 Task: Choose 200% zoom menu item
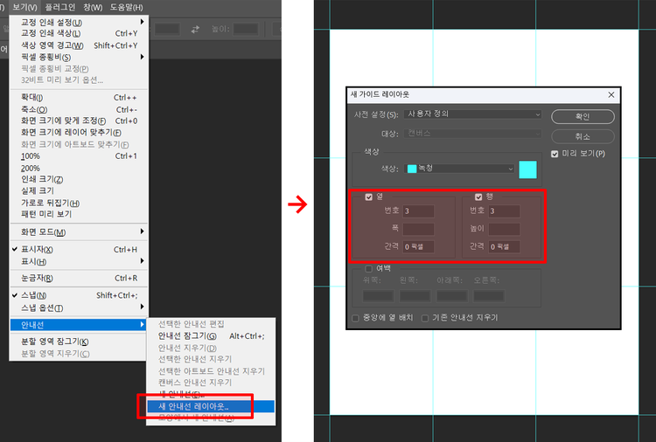[x=78, y=168]
